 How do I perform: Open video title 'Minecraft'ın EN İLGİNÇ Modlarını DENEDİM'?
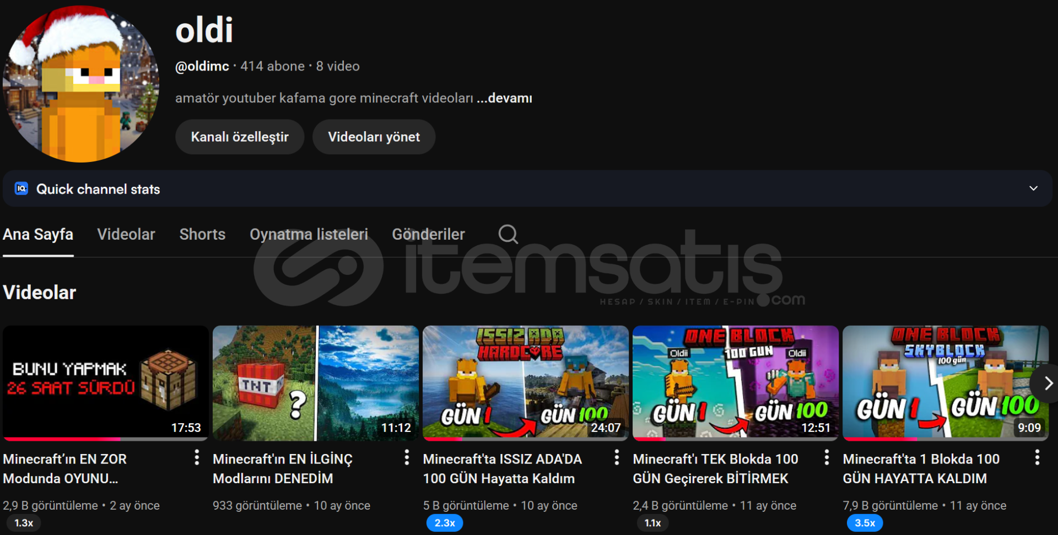point(283,468)
